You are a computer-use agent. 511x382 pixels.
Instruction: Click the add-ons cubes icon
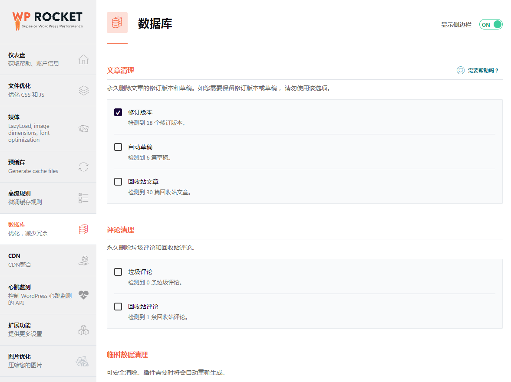point(83,330)
